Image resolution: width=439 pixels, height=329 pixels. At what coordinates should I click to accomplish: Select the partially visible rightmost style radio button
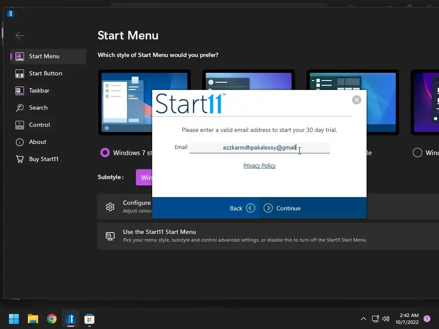coord(417,153)
